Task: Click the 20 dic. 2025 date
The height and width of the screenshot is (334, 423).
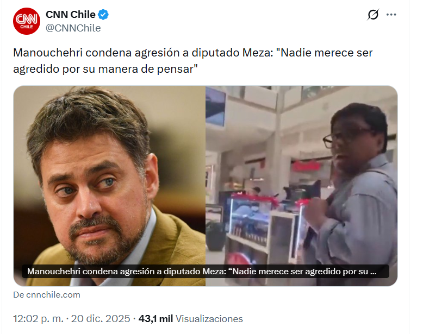Action: (x=101, y=319)
